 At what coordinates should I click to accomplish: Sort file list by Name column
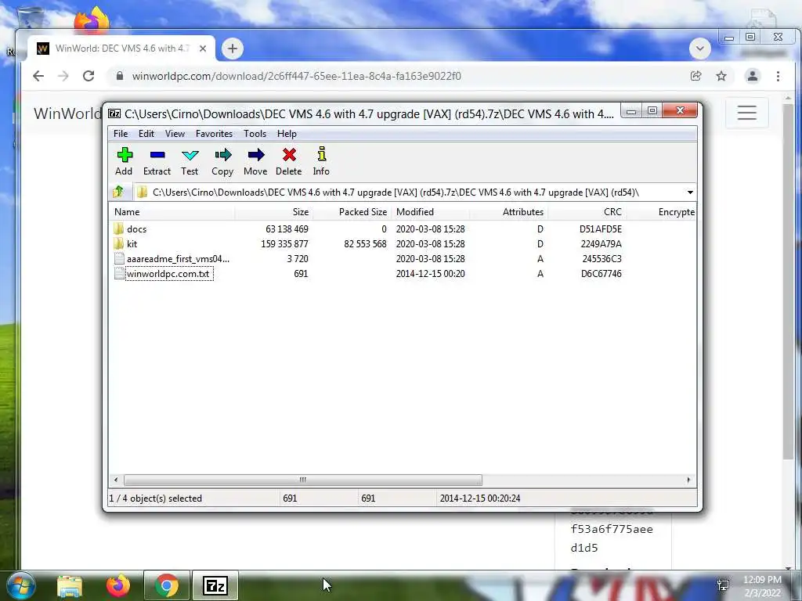coord(172,211)
